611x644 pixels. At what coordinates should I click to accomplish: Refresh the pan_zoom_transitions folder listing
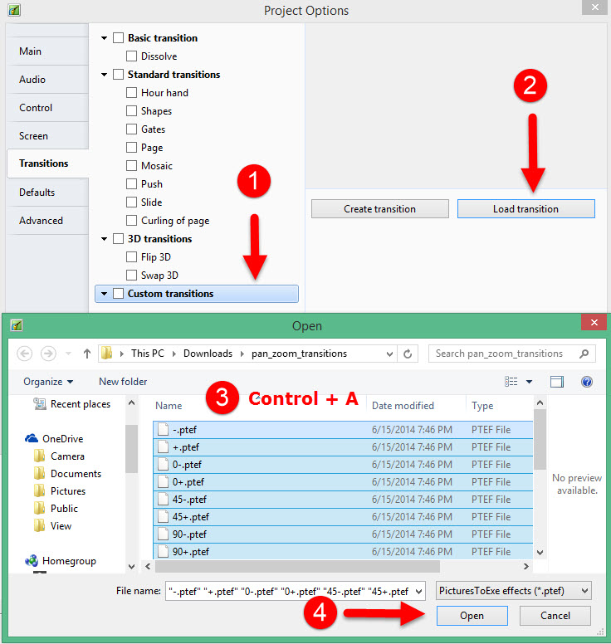[x=408, y=354]
